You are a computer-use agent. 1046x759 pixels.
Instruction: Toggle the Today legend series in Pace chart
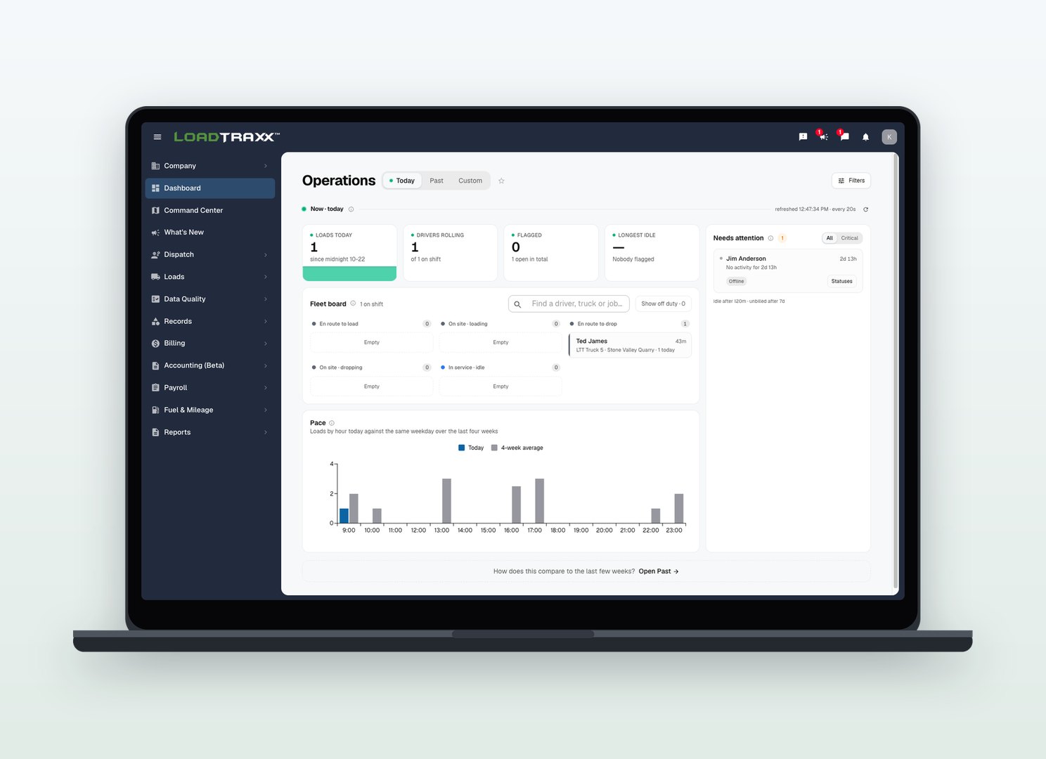click(x=471, y=448)
